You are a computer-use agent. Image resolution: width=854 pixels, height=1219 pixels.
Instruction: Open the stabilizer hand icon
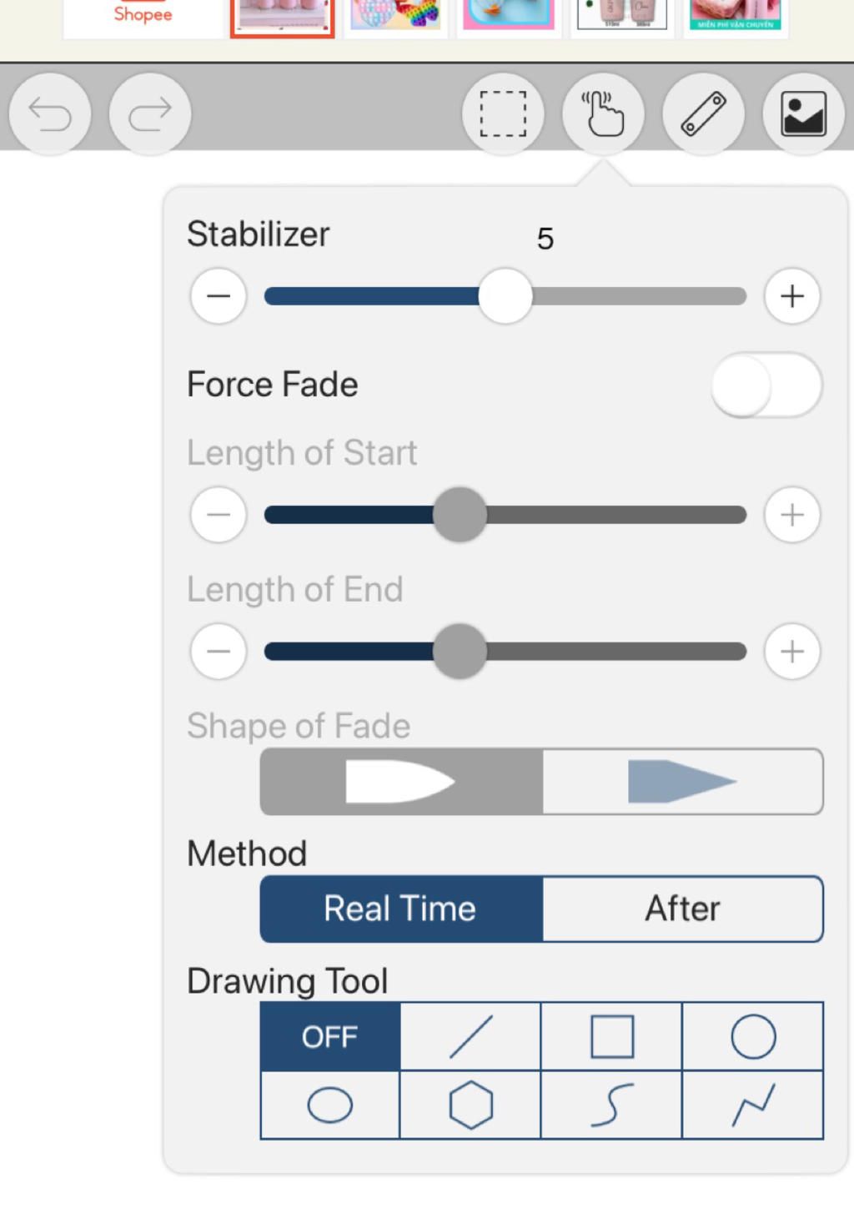603,114
